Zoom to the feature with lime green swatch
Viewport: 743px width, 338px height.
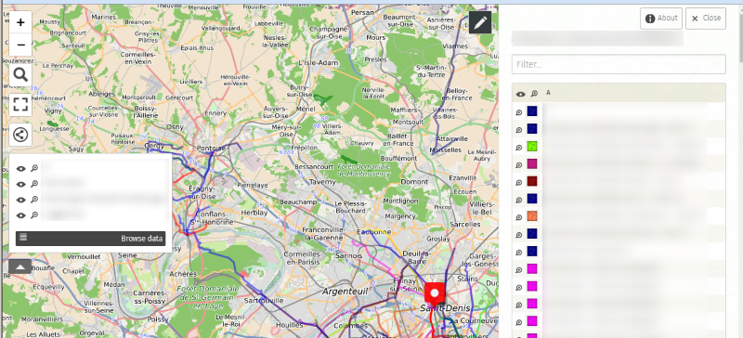[x=519, y=148]
